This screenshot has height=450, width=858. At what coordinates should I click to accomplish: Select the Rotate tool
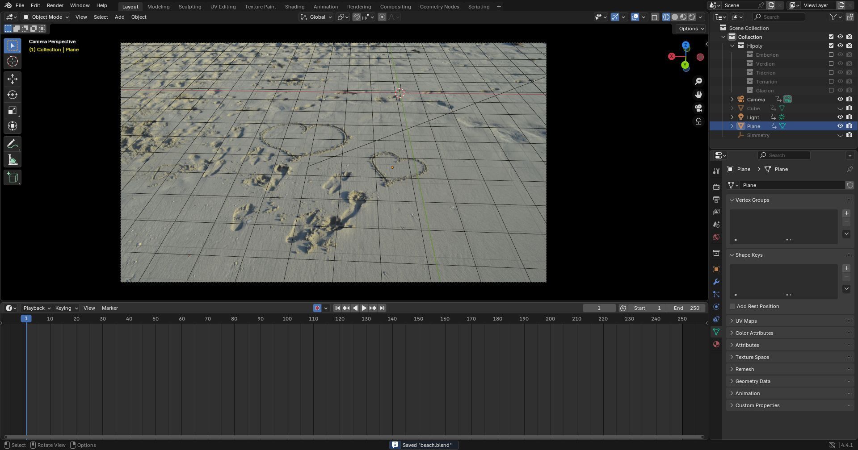click(13, 95)
